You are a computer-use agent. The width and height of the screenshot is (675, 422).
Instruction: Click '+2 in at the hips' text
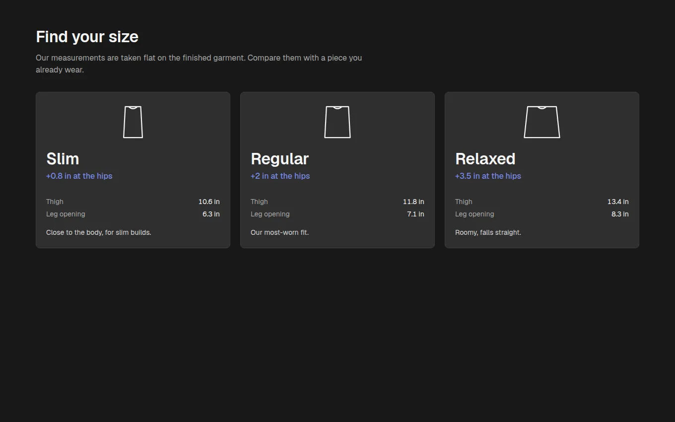point(280,176)
